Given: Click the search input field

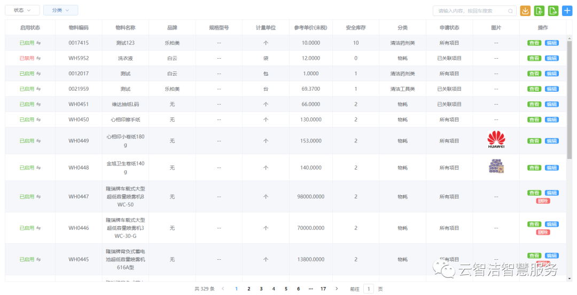Looking at the screenshot, I should 470,11.
